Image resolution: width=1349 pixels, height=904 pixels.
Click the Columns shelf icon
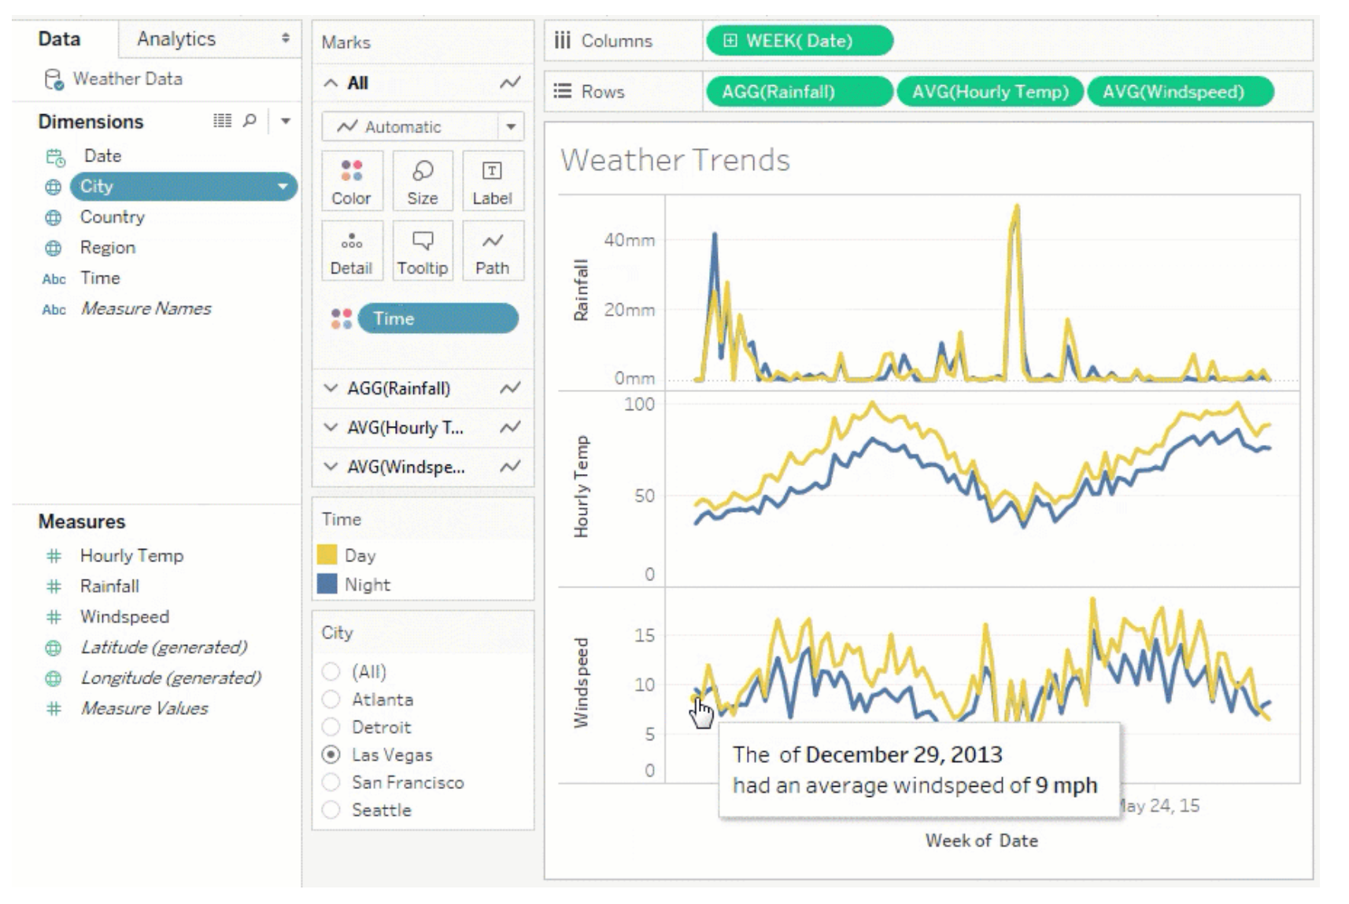562,41
